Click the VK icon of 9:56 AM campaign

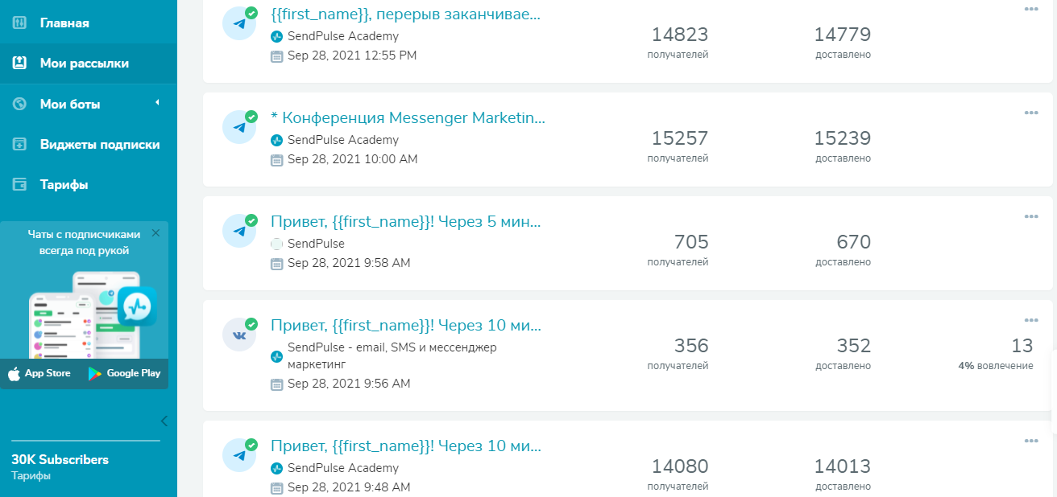click(x=239, y=335)
